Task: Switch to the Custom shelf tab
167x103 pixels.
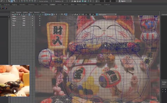Action: (x=53, y=5)
